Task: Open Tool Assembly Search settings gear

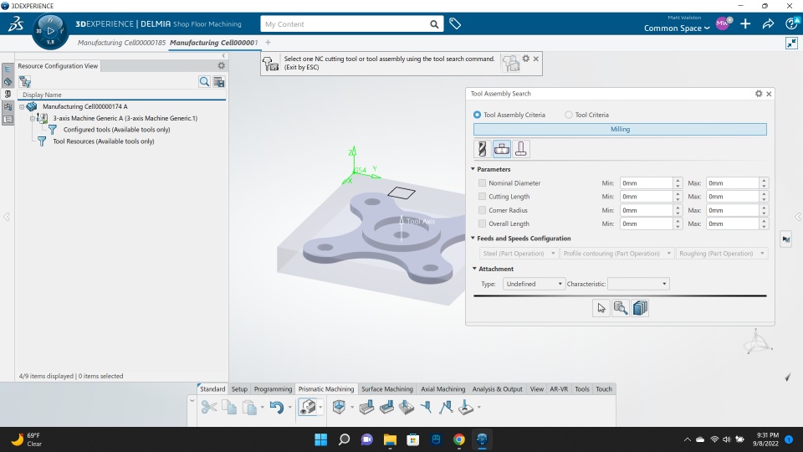Action: [759, 94]
